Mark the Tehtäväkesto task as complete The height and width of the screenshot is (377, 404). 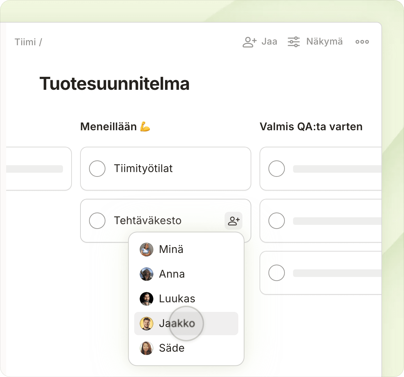pos(97,221)
